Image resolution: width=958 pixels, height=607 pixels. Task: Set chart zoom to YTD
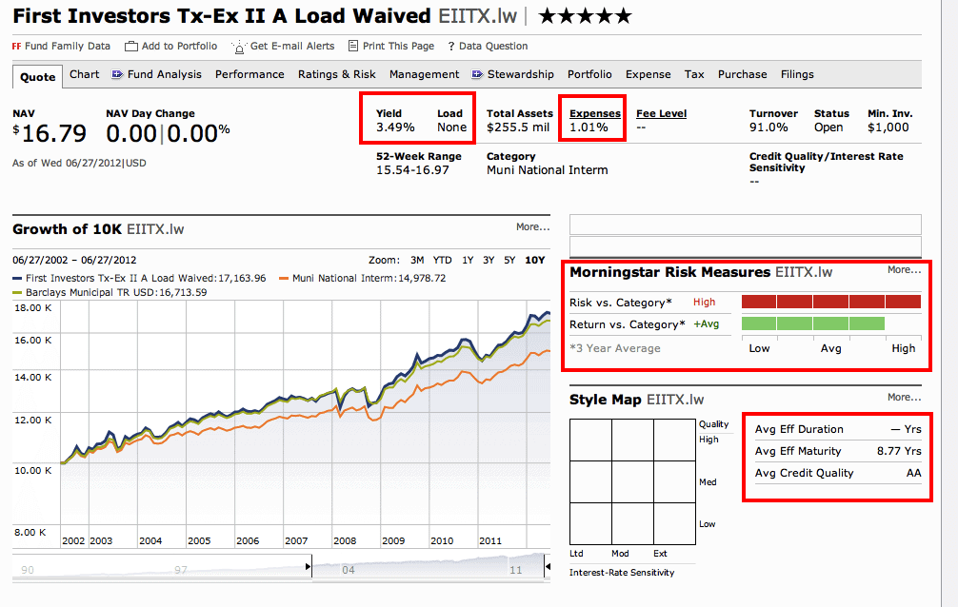(x=443, y=260)
